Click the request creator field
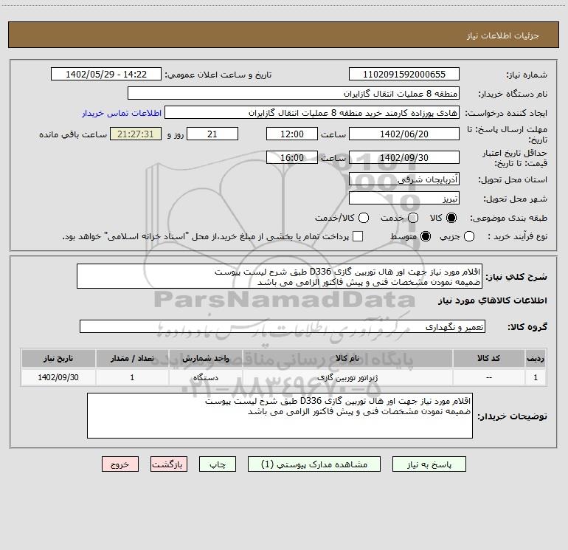Viewport: 568px width, 550px height. pos(312,112)
